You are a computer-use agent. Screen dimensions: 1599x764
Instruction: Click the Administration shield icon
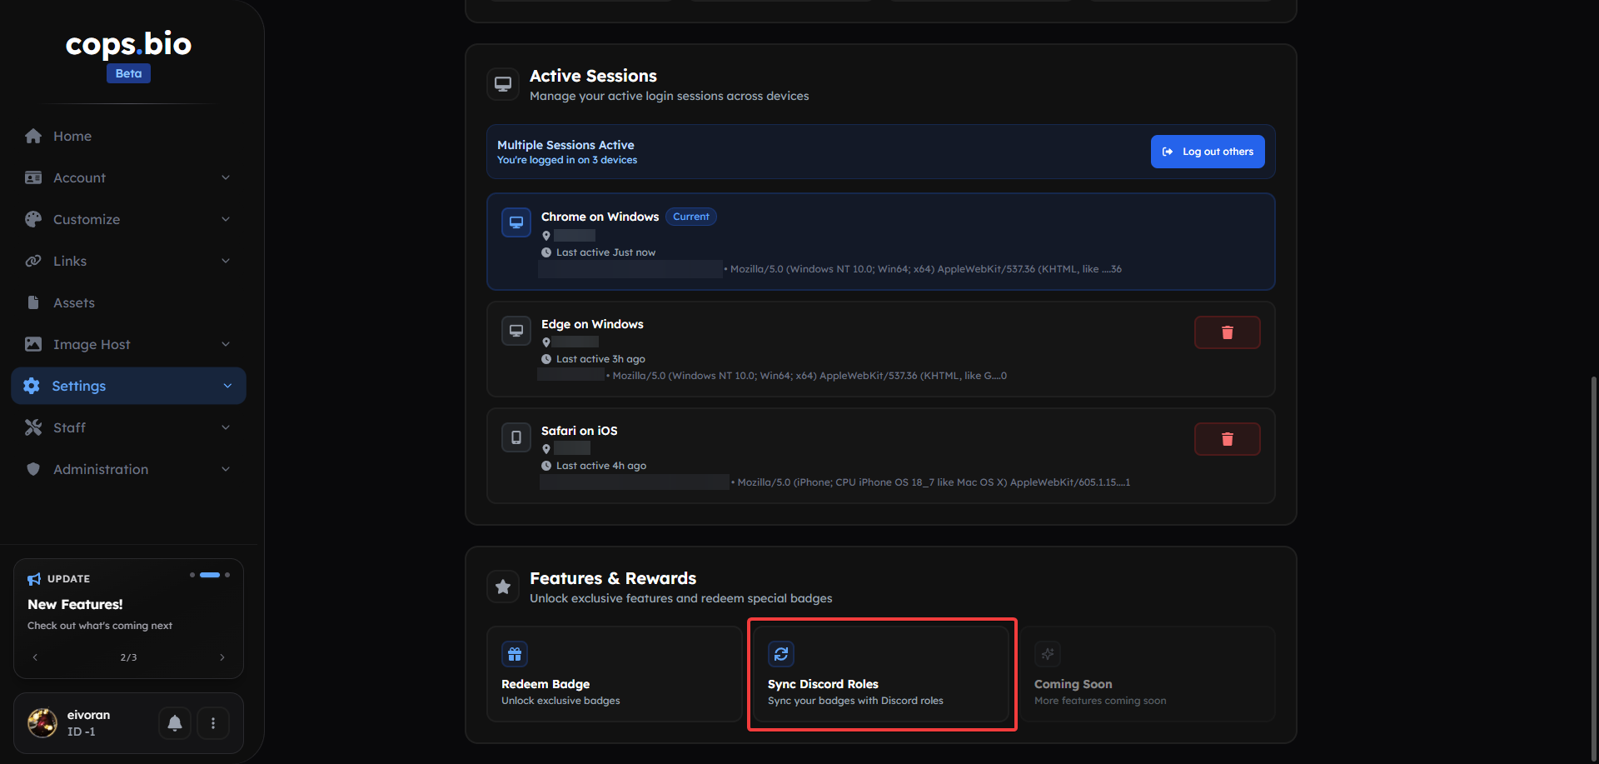point(33,469)
